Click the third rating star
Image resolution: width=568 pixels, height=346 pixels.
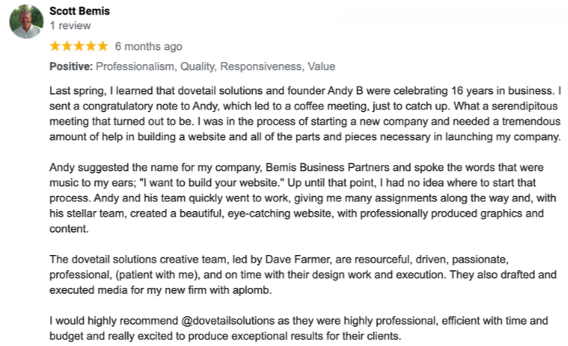tap(79, 46)
